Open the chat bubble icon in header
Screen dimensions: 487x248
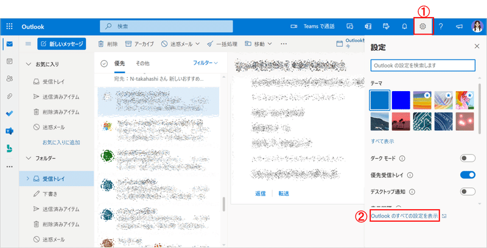tap(349, 27)
